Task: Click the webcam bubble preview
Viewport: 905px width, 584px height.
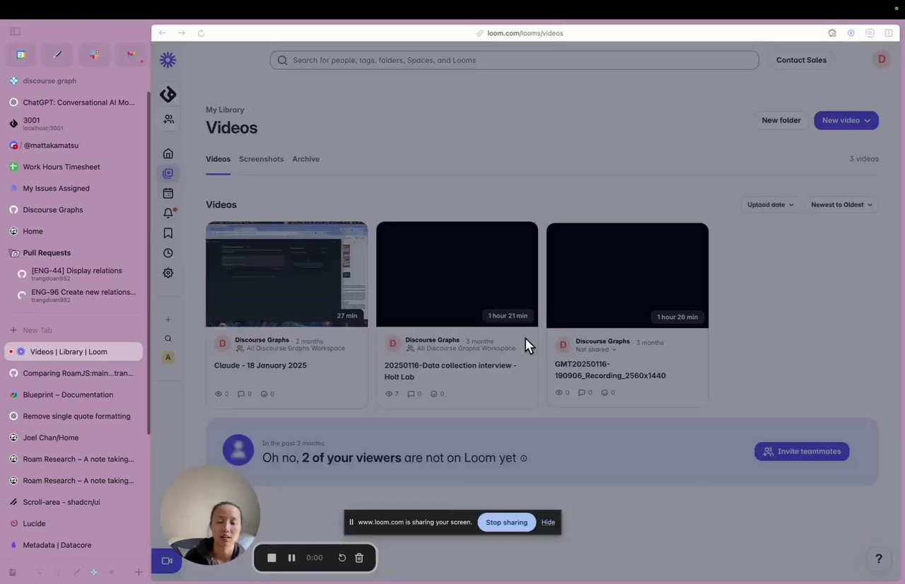Action: (x=210, y=515)
